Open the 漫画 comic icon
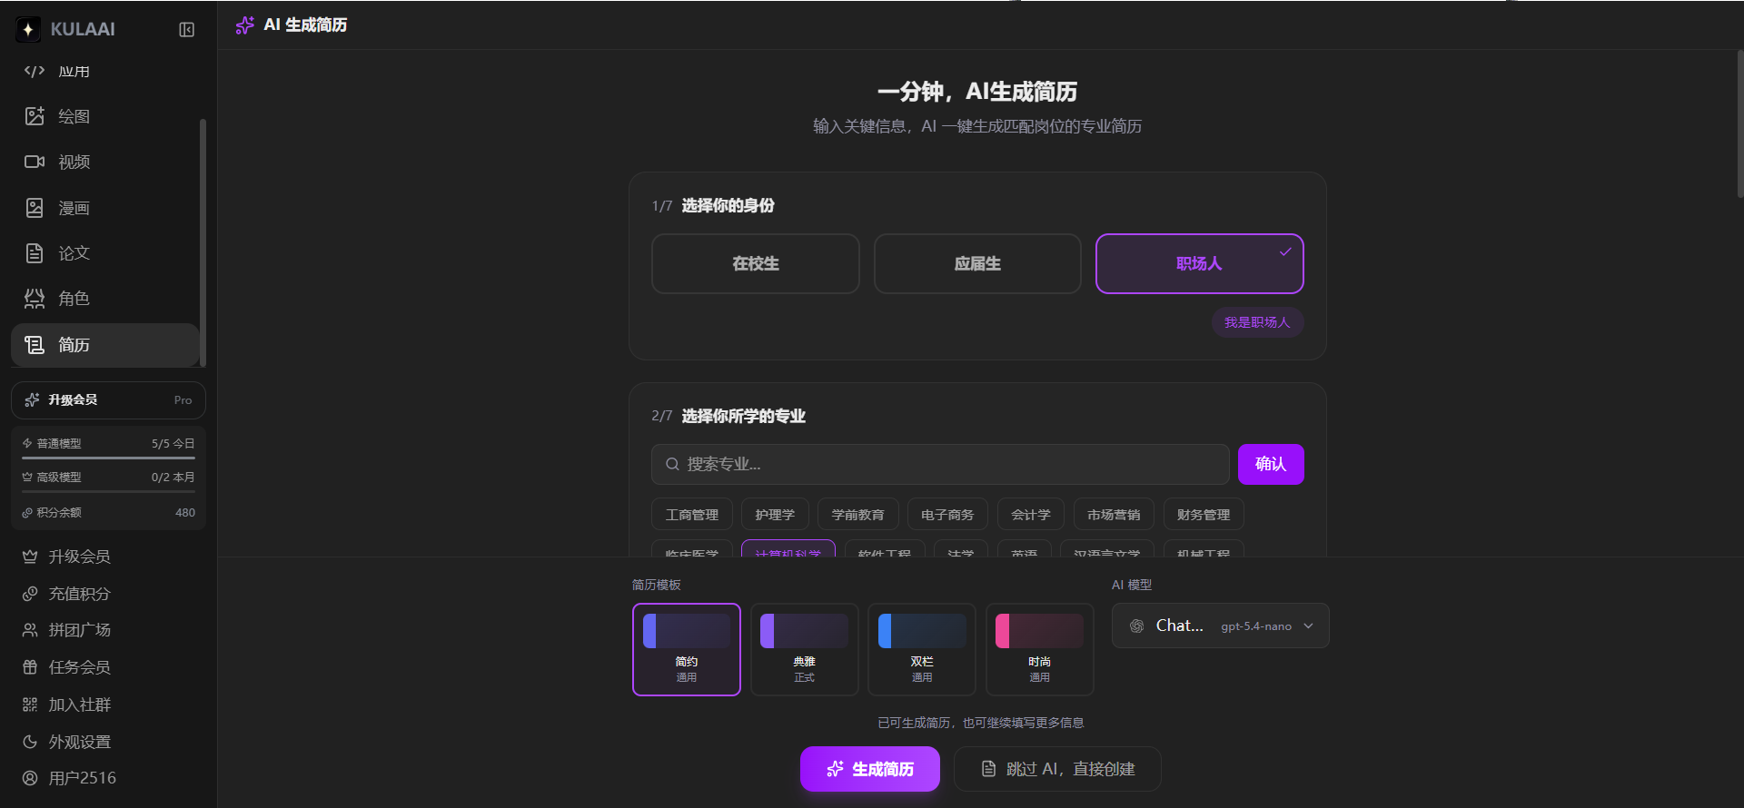 point(35,208)
